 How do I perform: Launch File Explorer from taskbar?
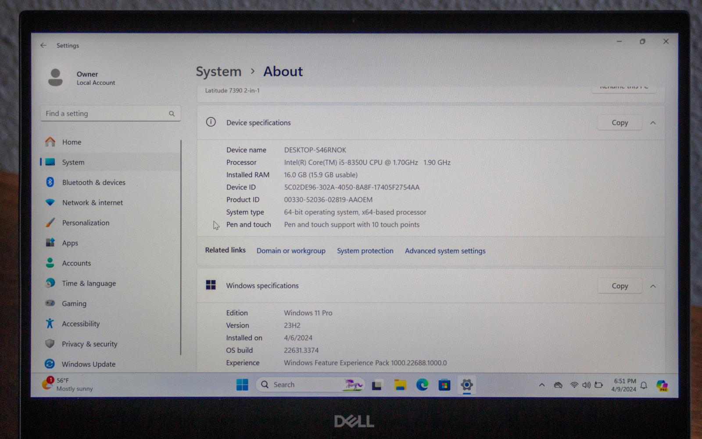click(400, 385)
